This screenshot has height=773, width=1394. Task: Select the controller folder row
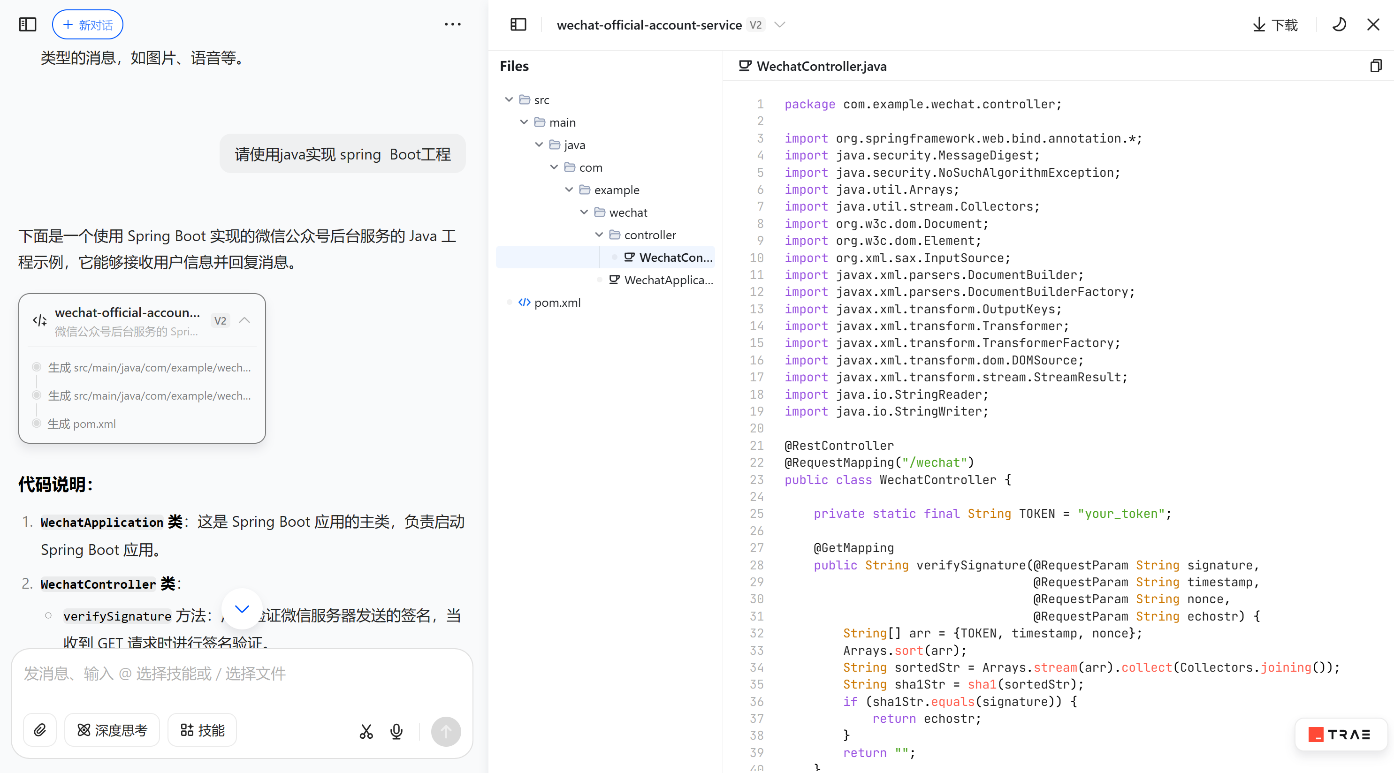[606, 235]
